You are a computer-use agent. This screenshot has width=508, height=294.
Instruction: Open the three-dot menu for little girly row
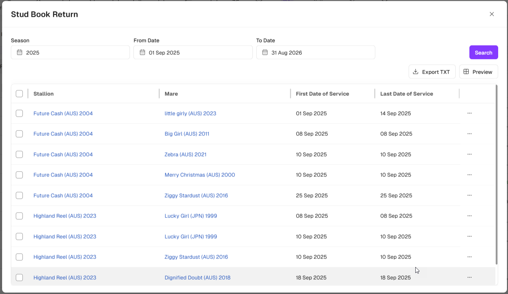click(469, 113)
